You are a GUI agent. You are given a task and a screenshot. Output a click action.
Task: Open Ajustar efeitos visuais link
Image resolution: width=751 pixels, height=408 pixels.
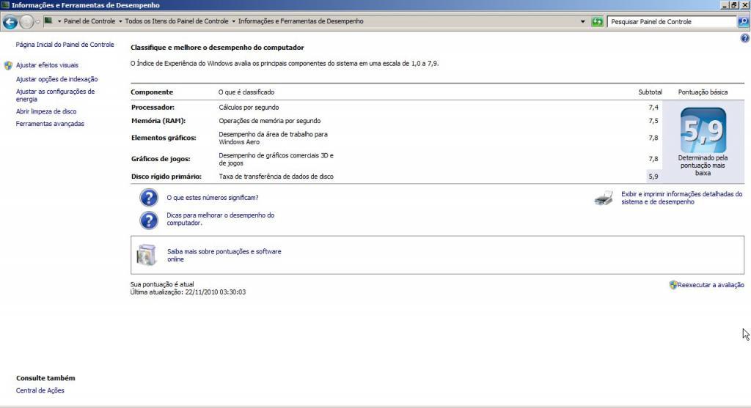[x=47, y=65]
